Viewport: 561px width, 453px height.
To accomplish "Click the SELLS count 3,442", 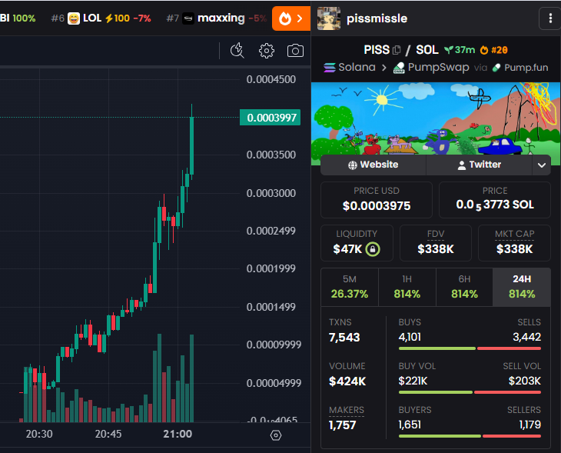I will pyautogui.click(x=526, y=337).
